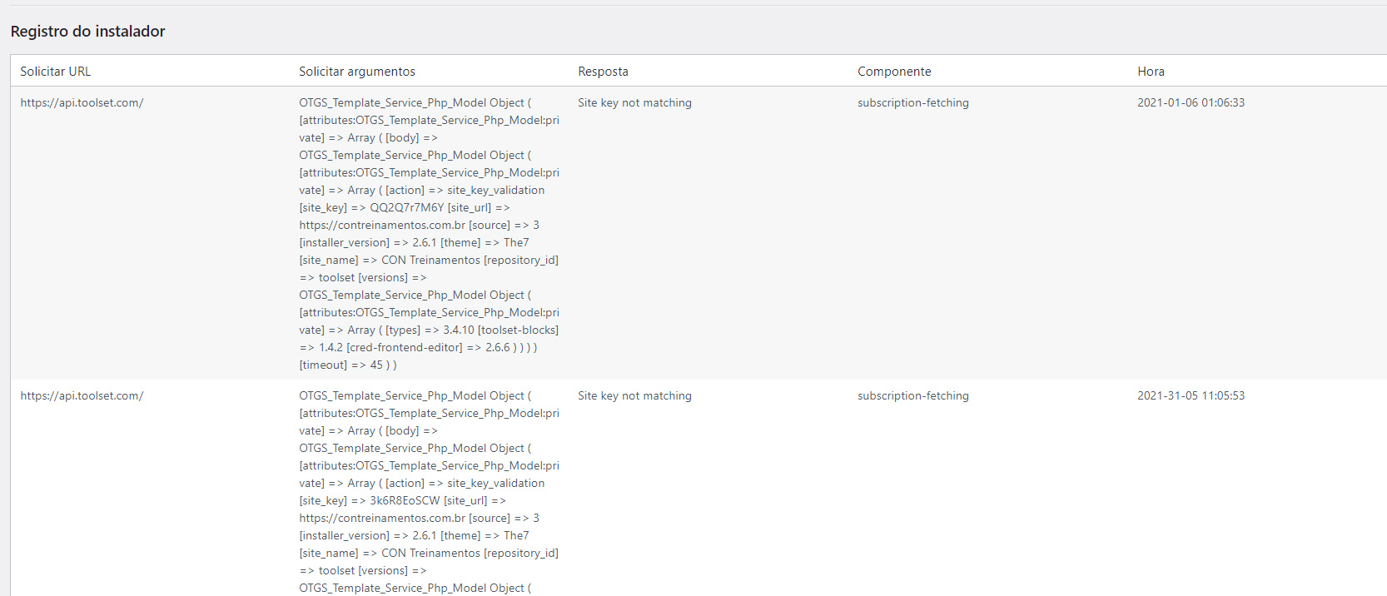
Task: Click the 'Solicitar URL' column header
Action: click(56, 72)
